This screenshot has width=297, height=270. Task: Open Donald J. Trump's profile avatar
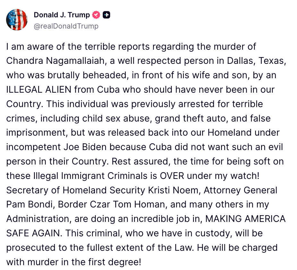(17, 20)
